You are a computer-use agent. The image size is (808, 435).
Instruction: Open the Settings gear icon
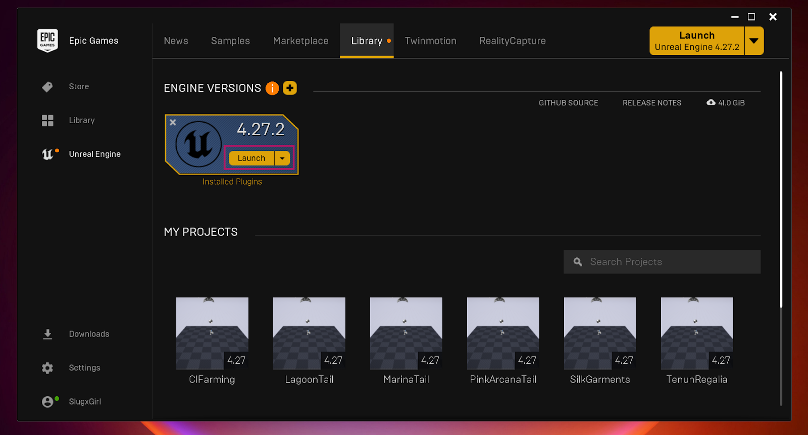[x=47, y=368]
